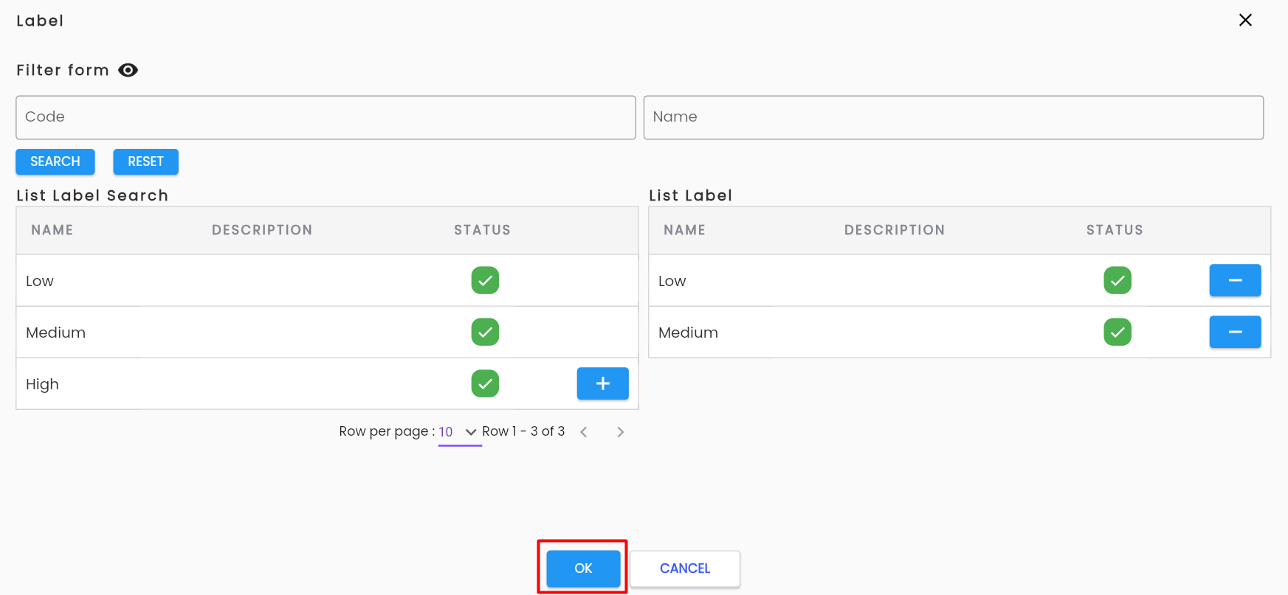
Task: Click the Name input field
Action: pyautogui.click(x=954, y=117)
